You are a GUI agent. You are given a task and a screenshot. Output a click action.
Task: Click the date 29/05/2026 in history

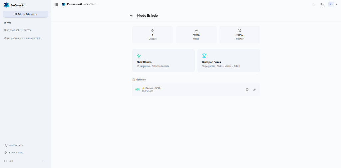click(148, 91)
